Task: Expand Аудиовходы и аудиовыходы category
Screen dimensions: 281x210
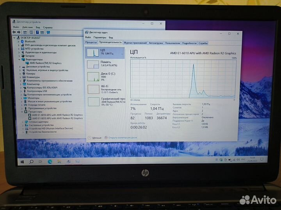Action: 19,52
